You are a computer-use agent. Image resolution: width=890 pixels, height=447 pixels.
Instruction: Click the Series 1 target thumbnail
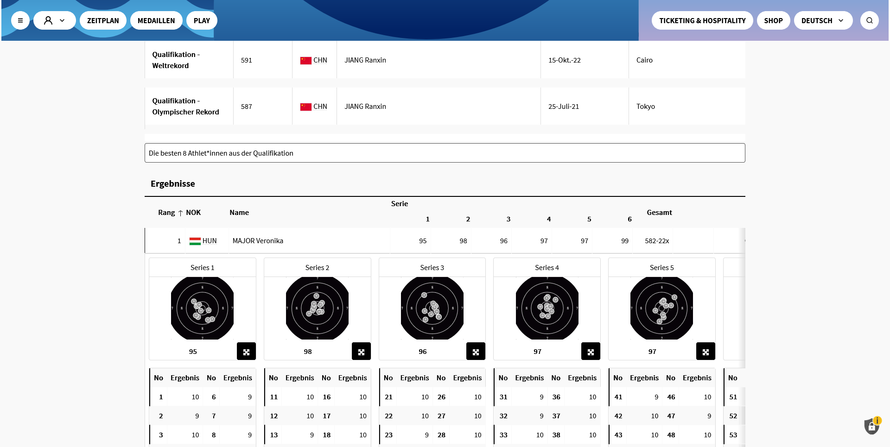[202, 308]
